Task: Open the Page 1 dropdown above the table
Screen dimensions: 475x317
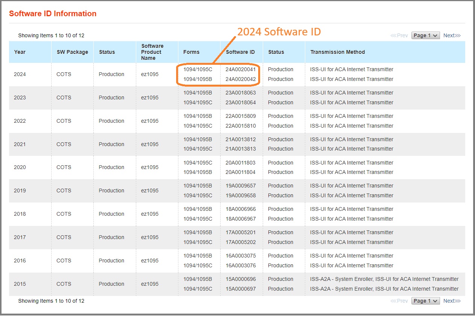Action: pos(425,35)
